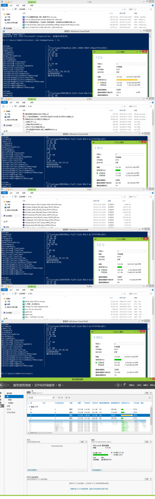Select the highlighted J: volume row

(89, 415)
